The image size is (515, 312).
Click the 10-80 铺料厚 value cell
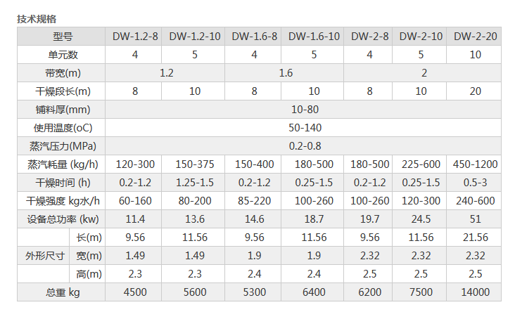coord(305,110)
